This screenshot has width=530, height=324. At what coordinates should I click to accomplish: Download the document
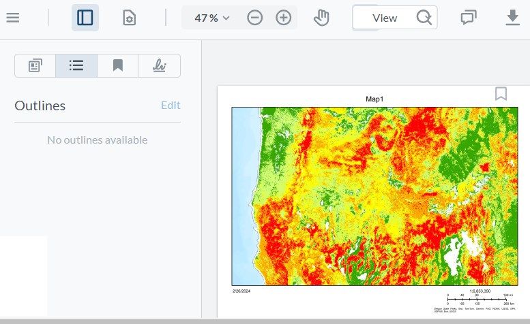click(x=512, y=18)
